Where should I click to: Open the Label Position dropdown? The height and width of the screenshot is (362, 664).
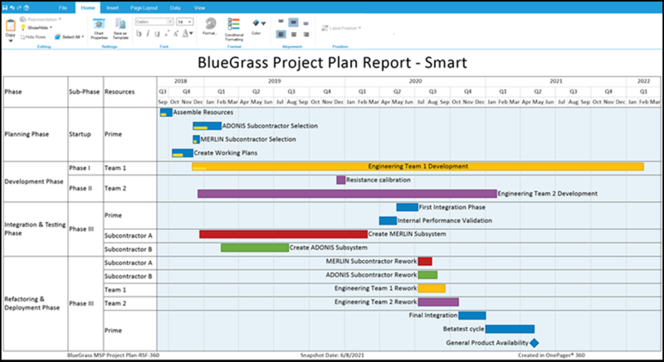[341, 28]
